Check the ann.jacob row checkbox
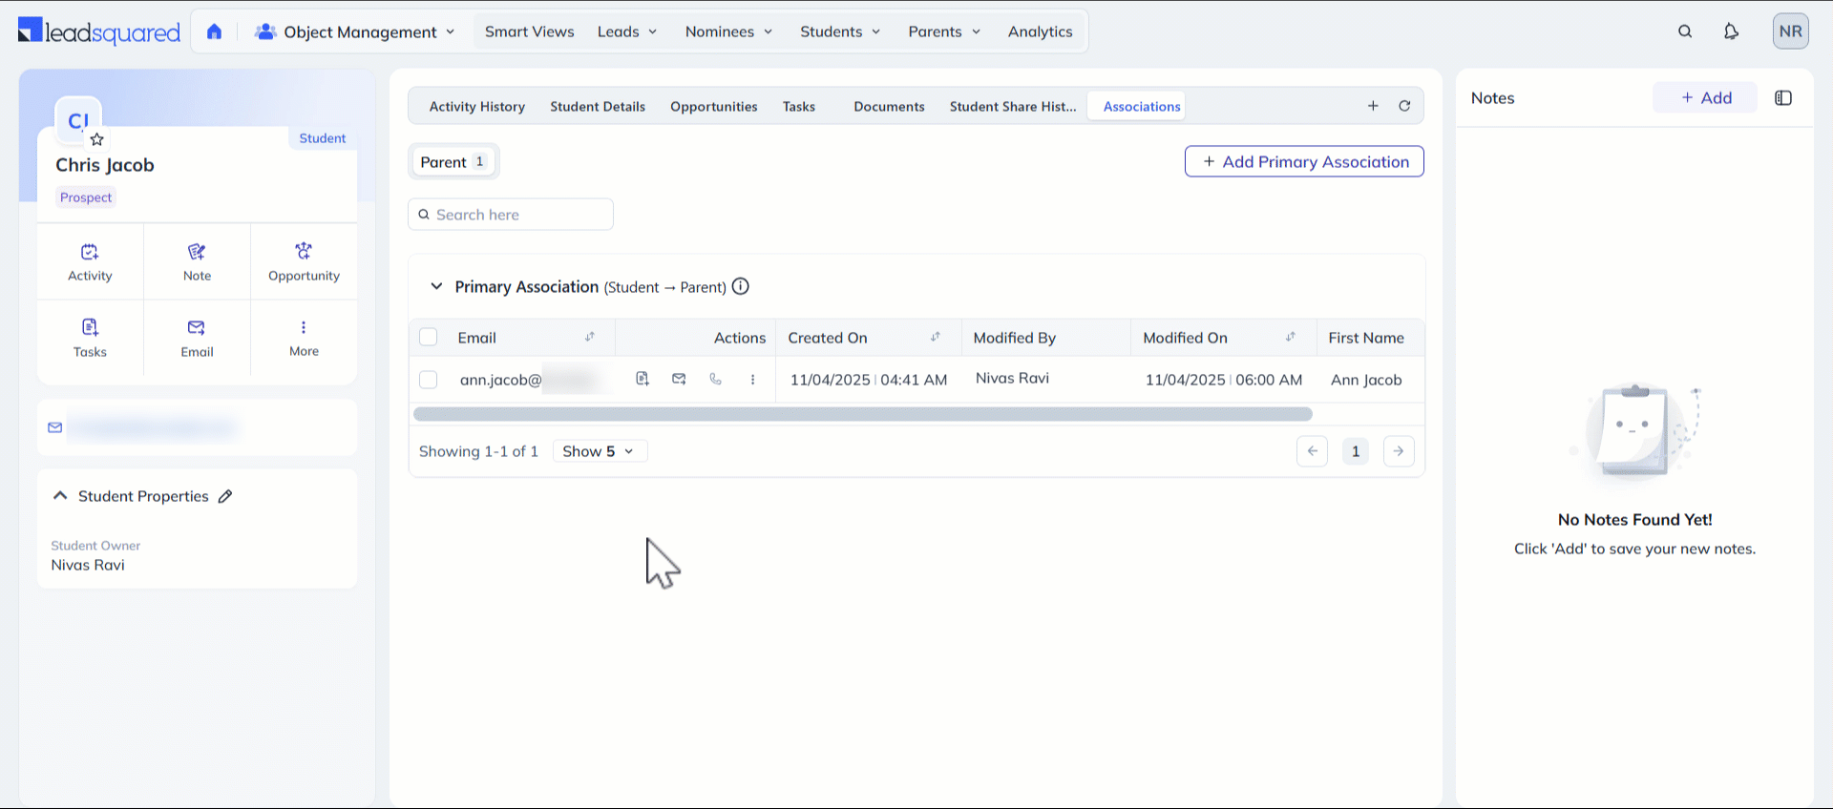Image resolution: width=1833 pixels, height=809 pixels. click(429, 380)
